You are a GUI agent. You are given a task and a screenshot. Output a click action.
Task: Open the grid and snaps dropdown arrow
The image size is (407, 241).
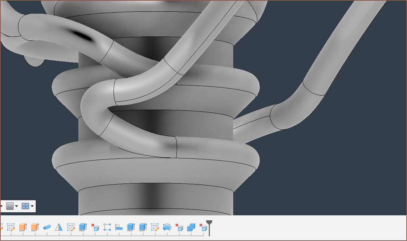16,206
